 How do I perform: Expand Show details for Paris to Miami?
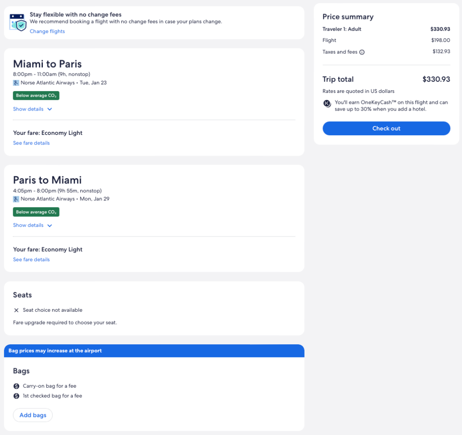pos(28,225)
